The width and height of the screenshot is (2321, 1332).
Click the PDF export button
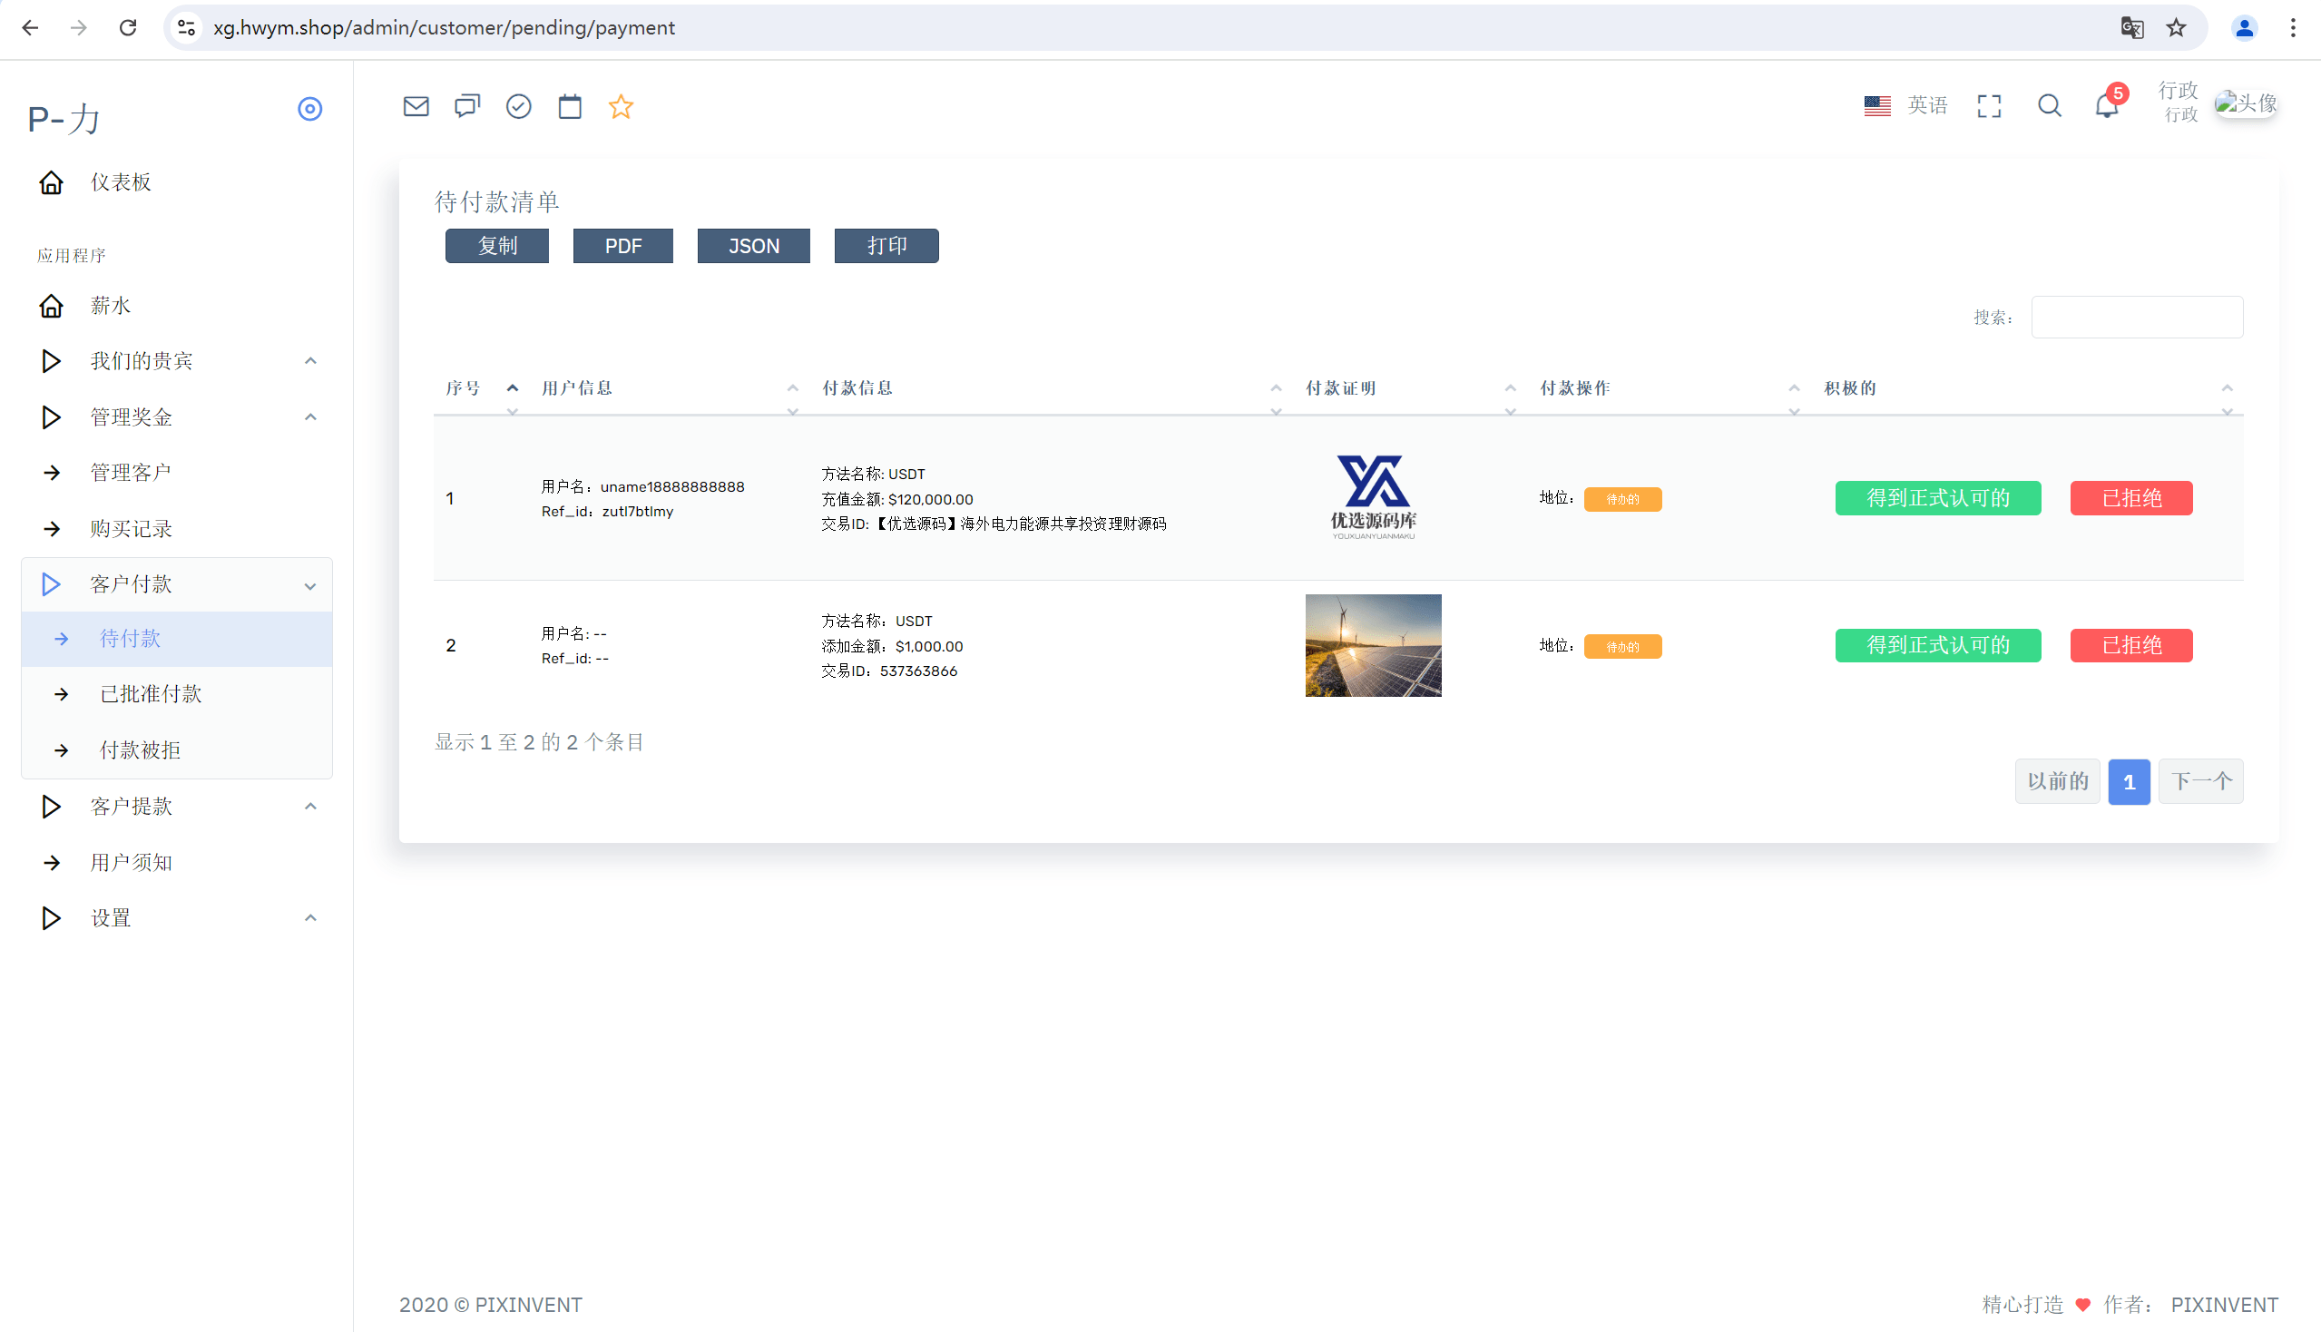[623, 246]
